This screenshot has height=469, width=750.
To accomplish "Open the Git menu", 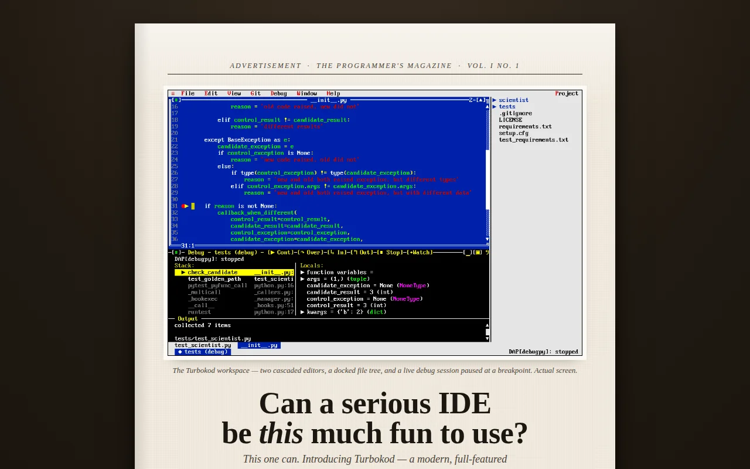I will (256, 93).
